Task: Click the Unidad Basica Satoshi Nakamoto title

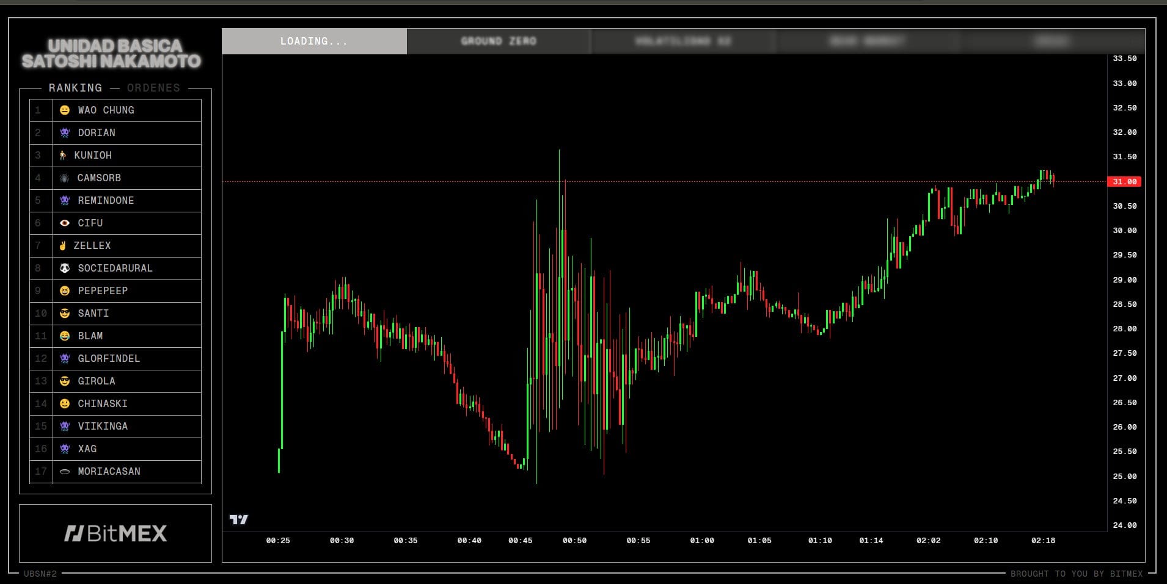Action: (111, 54)
